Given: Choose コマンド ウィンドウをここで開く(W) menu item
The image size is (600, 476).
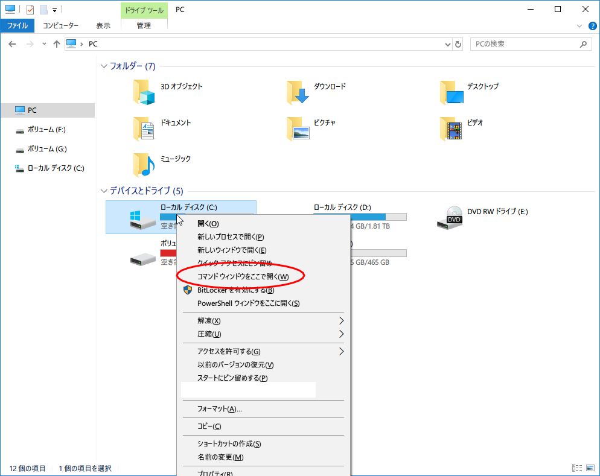Looking at the screenshot, I should pyautogui.click(x=243, y=277).
